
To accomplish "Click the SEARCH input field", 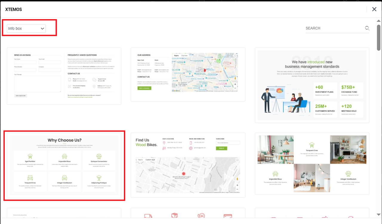I will 334,28.
